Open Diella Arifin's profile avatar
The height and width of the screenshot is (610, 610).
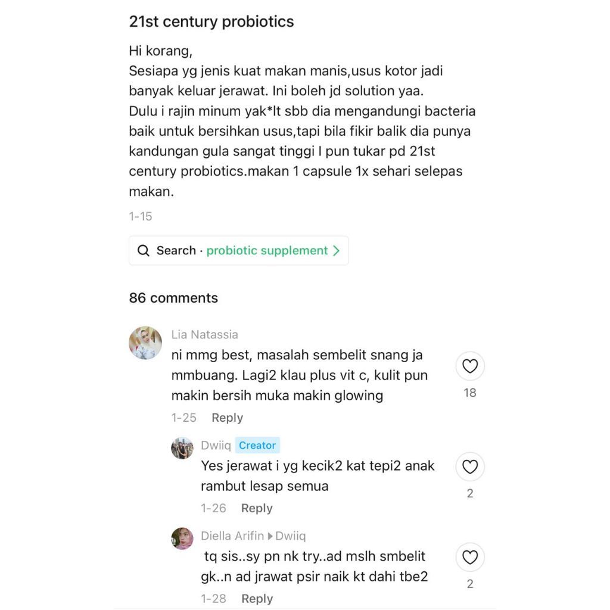182,539
